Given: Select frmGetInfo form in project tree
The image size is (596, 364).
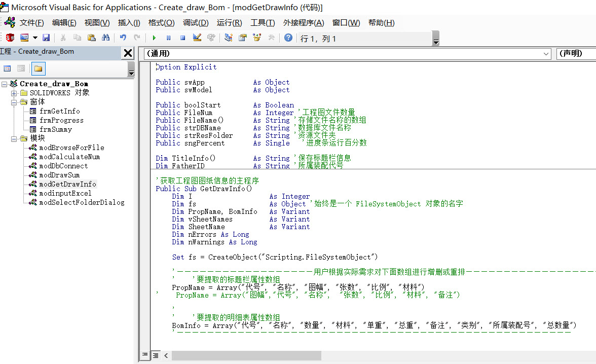Looking at the screenshot, I should [x=60, y=111].
